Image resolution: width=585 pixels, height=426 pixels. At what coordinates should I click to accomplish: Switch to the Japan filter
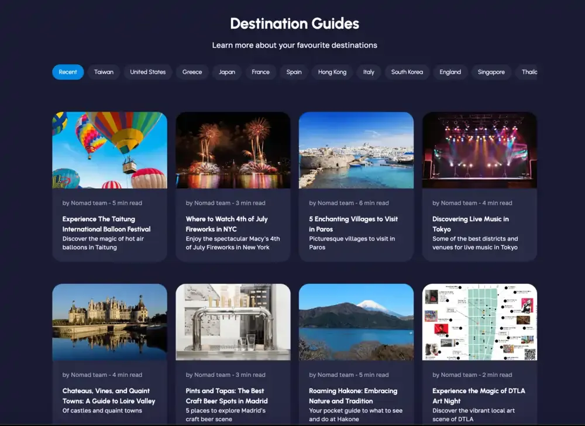pos(227,72)
